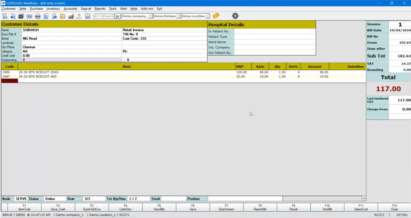
Task: Click the document with cart toolbar icon
Action: [x=54, y=16]
